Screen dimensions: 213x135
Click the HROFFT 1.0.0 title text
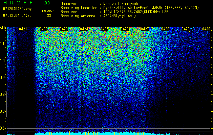pyautogui.click(x=27, y=3)
